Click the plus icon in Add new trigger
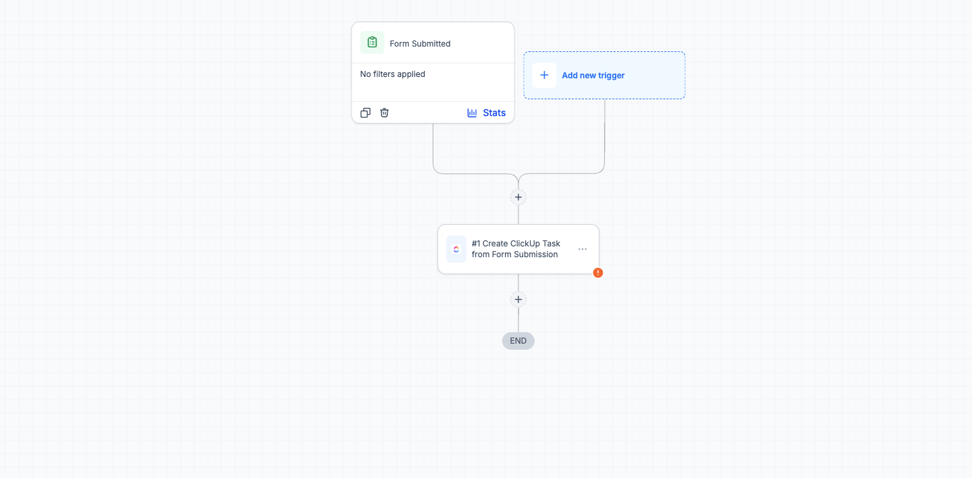 [x=544, y=75]
